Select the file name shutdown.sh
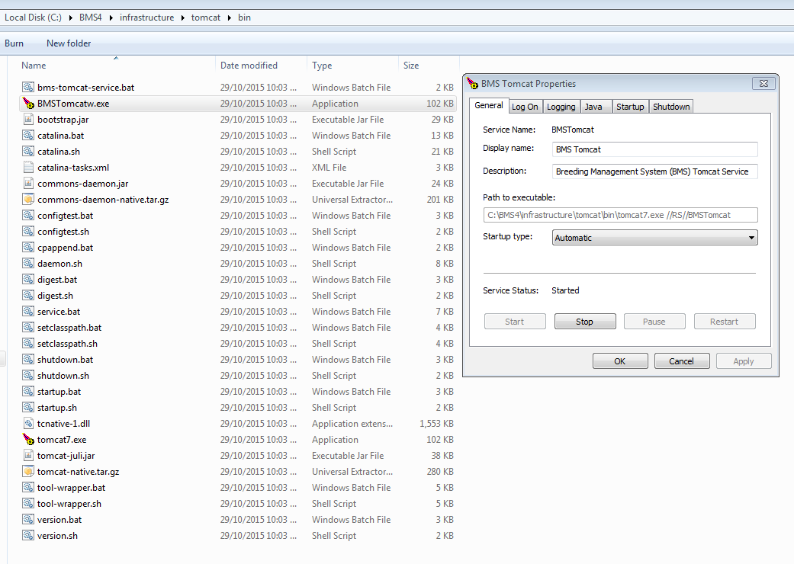Screen dimensions: 794x564 coord(63,376)
